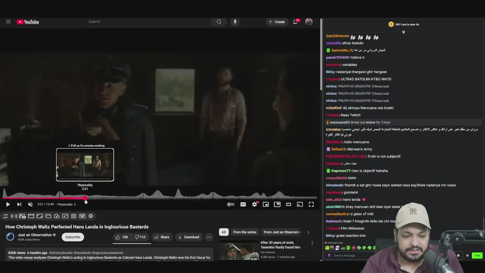
Task: Enable picture-in-picture mode
Action: click(x=277, y=204)
